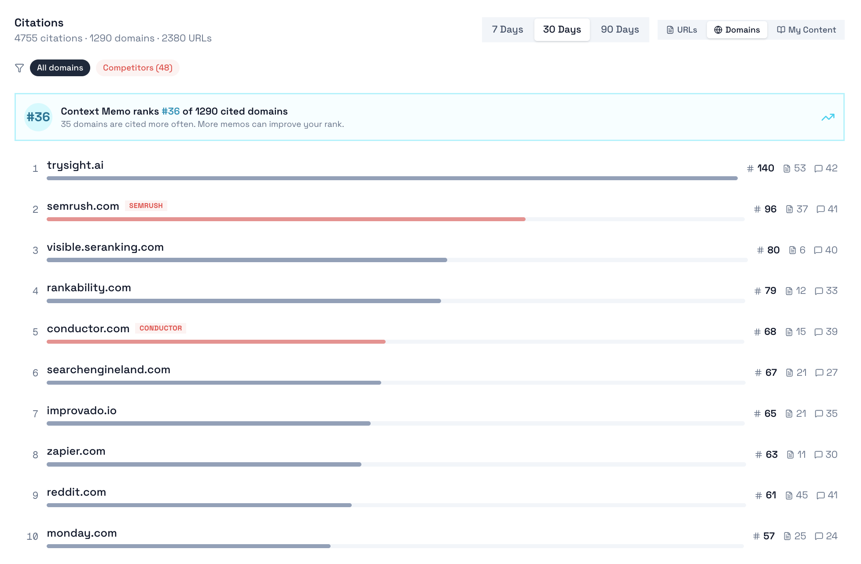Viewport: 861px width, 564px height.
Task: Toggle the Competitors (48) filter
Action: point(137,68)
